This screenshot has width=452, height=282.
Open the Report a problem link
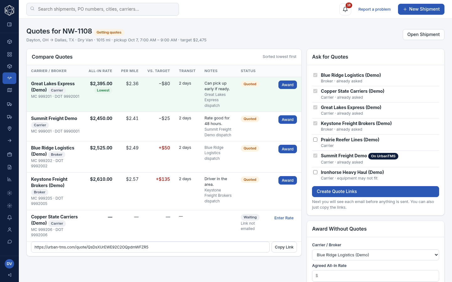pyautogui.click(x=374, y=9)
